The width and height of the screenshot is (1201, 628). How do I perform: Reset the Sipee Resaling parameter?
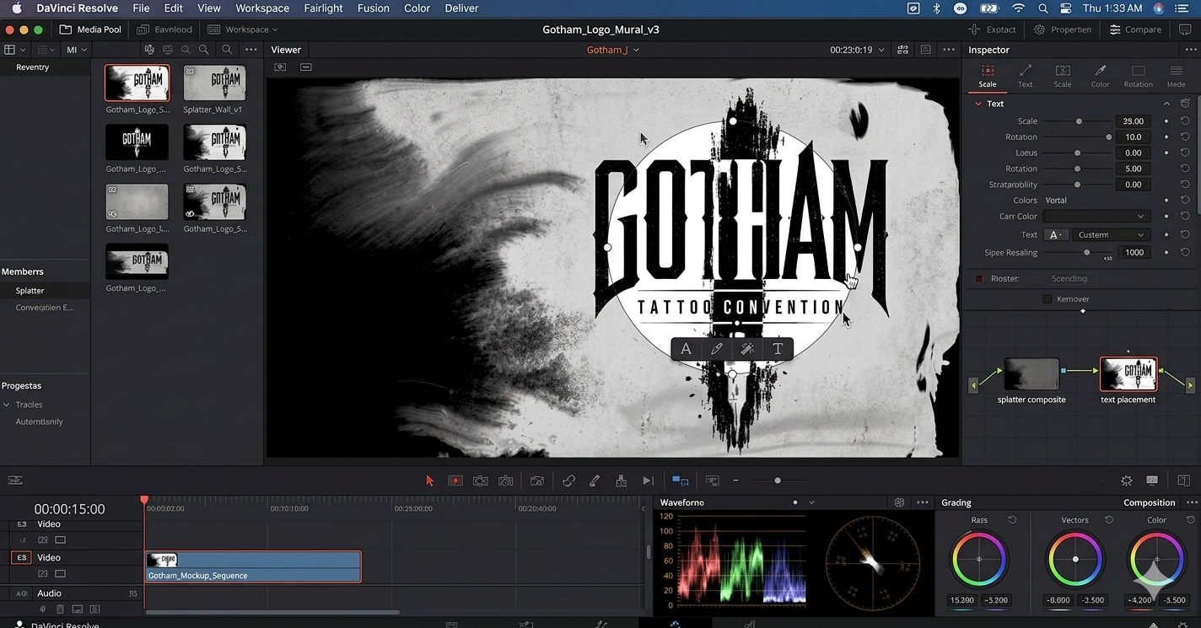pyautogui.click(x=1185, y=253)
